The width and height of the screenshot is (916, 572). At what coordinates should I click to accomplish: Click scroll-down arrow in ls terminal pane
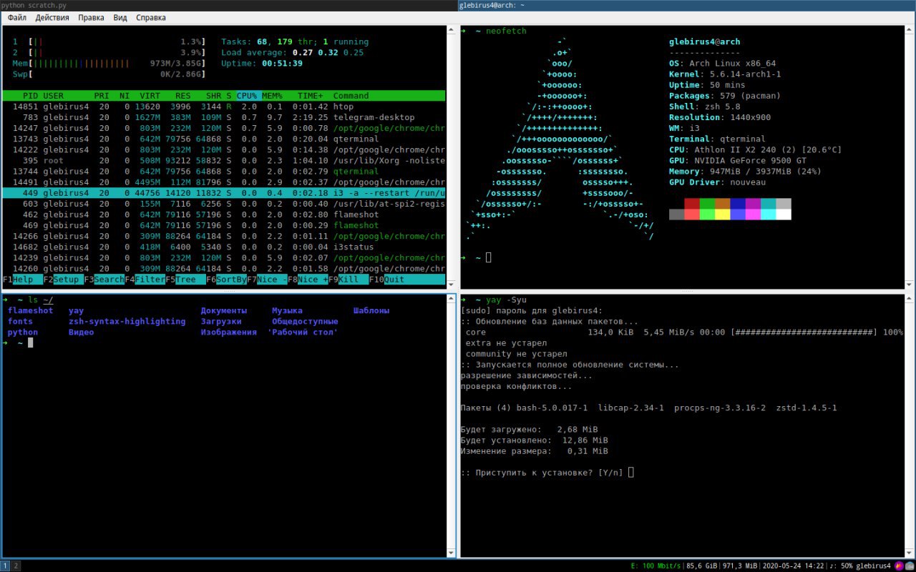click(x=451, y=553)
